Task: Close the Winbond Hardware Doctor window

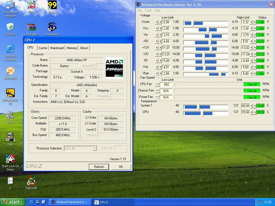Action: pyautogui.click(x=271, y=4)
